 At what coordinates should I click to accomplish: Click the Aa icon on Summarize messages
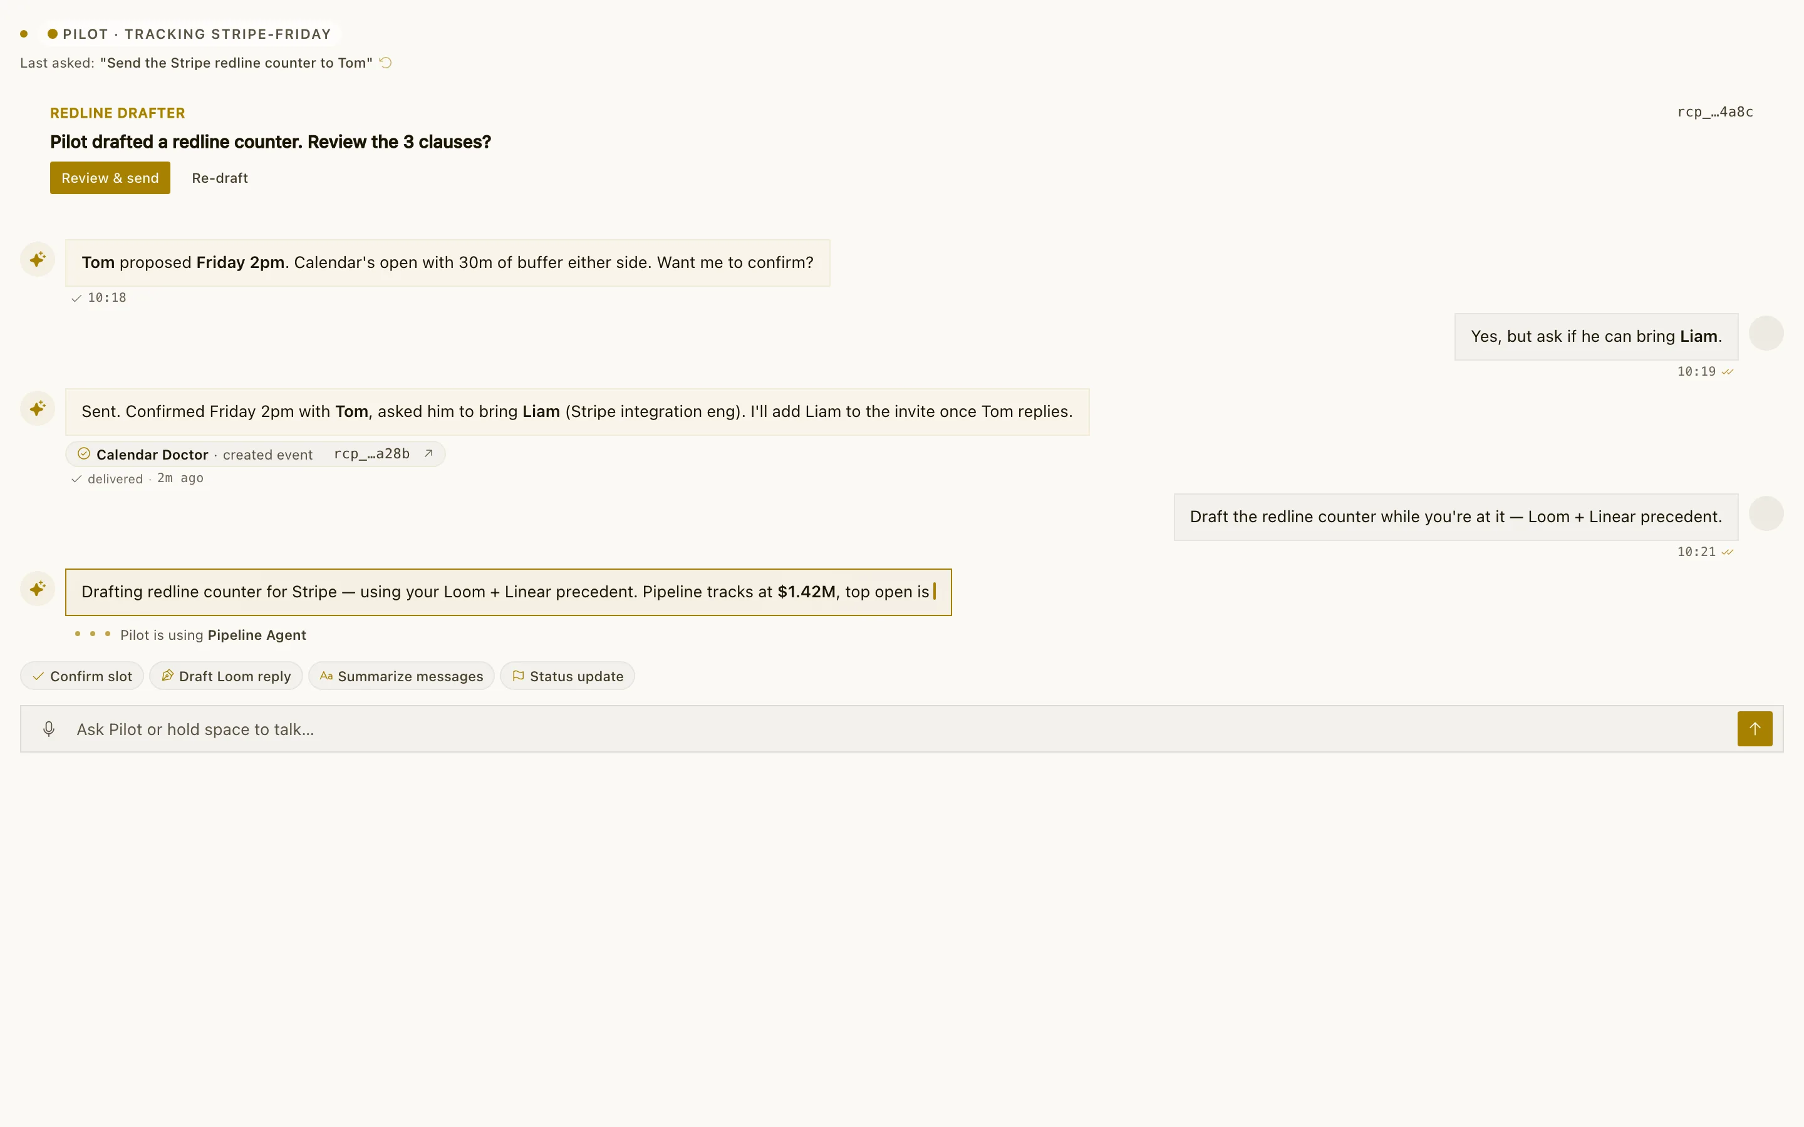pyautogui.click(x=326, y=676)
